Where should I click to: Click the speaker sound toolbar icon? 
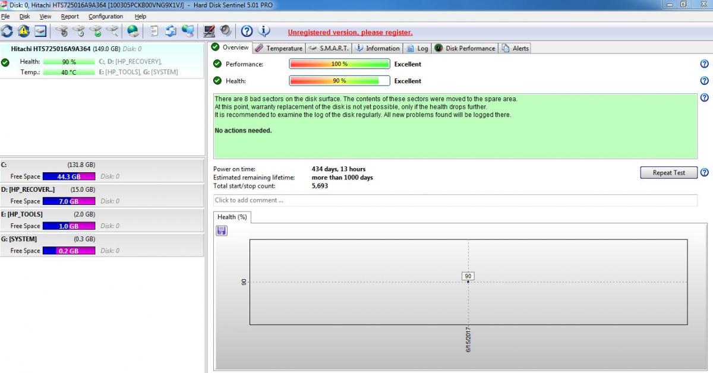pyautogui.click(x=226, y=31)
